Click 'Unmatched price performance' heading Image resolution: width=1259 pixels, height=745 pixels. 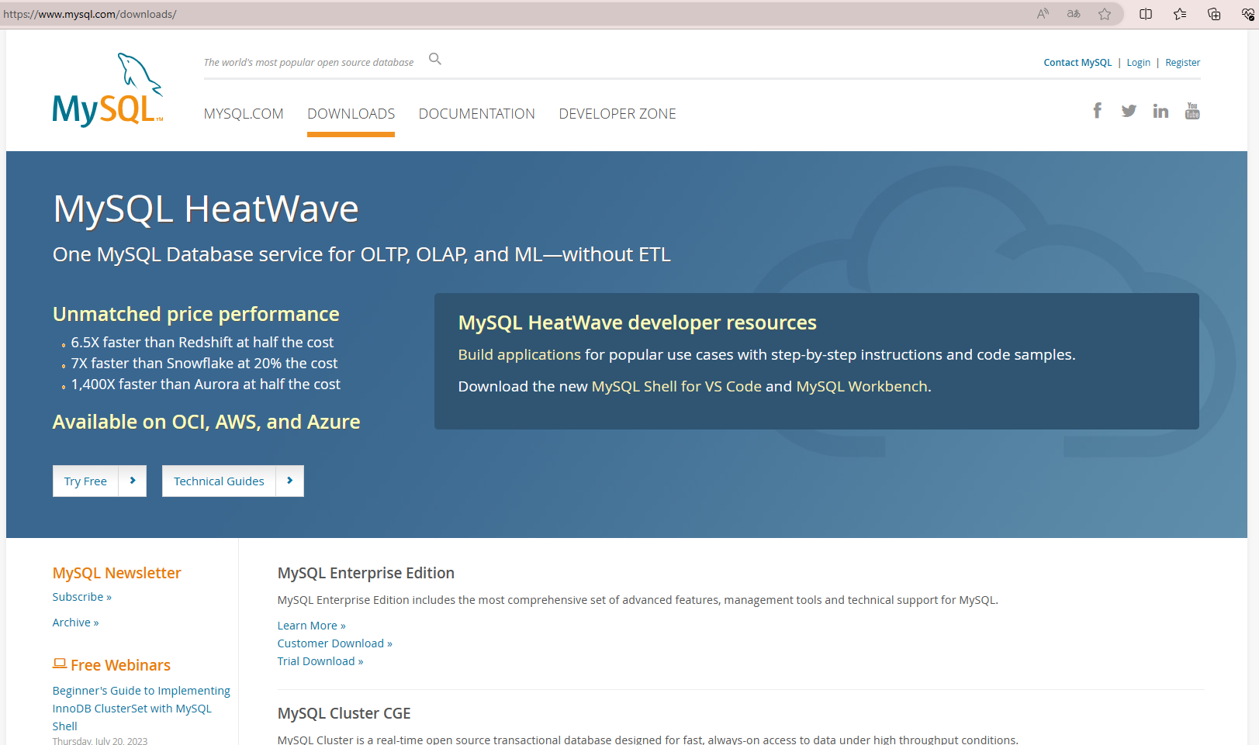[195, 314]
